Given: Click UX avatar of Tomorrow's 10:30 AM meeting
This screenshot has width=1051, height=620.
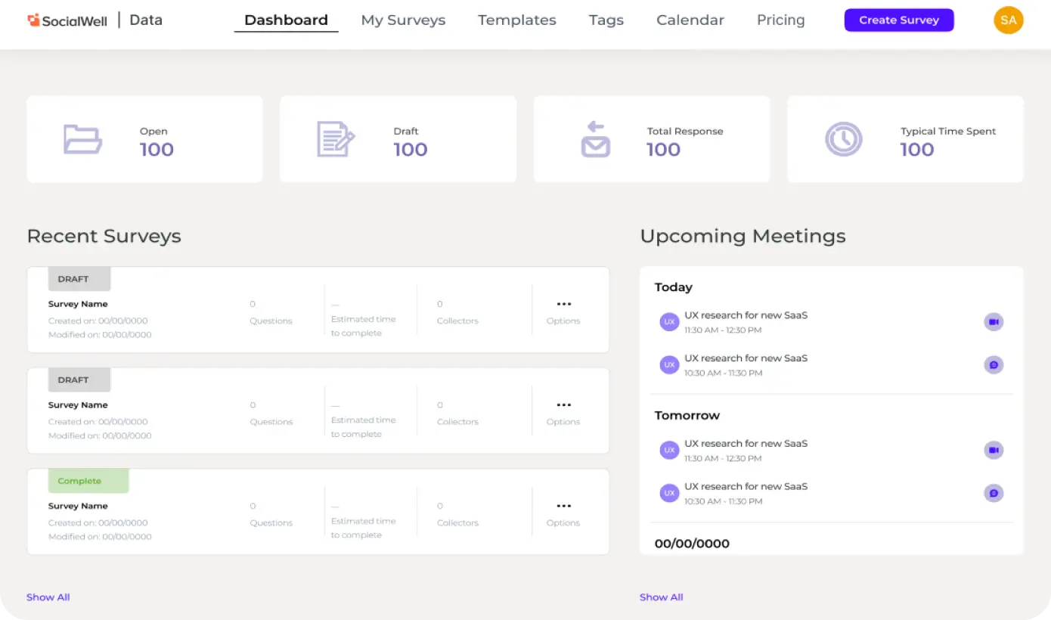Looking at the screenshot, I should pos(668,494).
